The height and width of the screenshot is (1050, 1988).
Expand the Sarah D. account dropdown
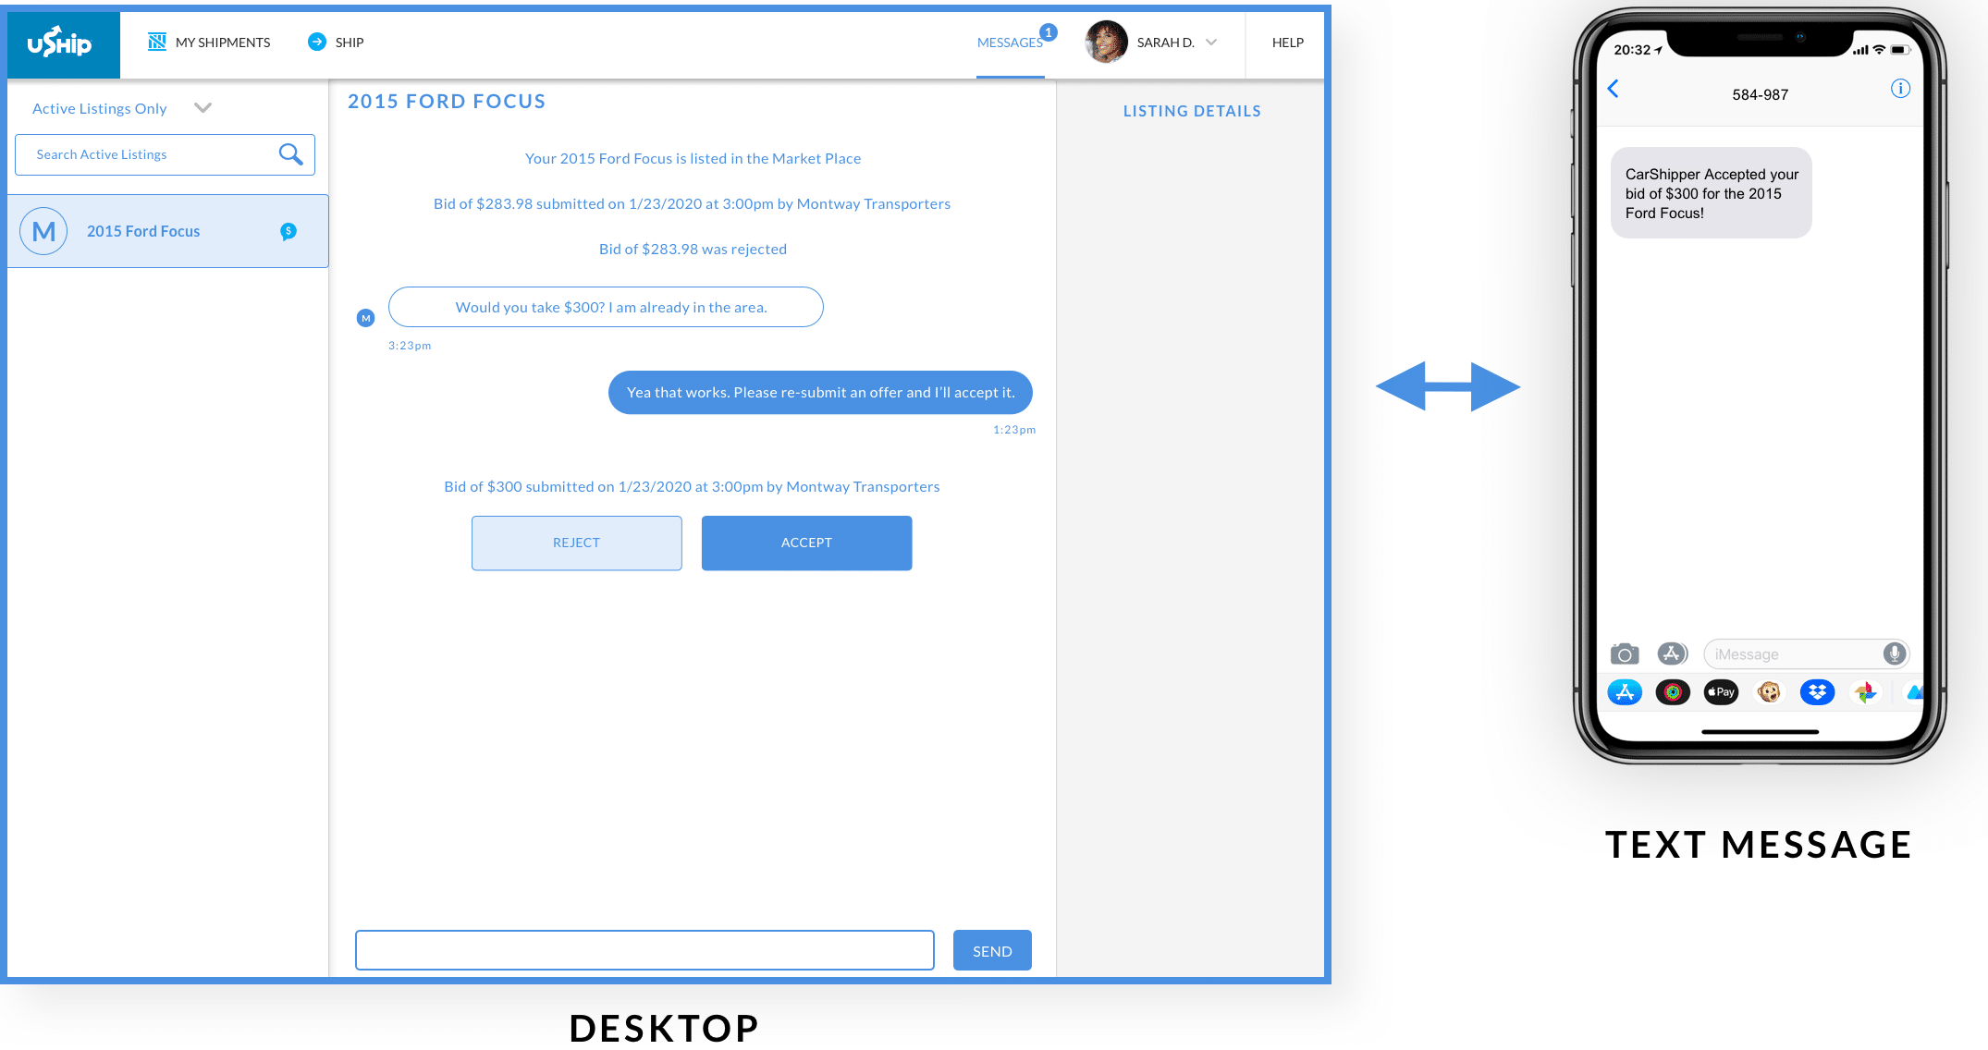[x=1211, y=43]
